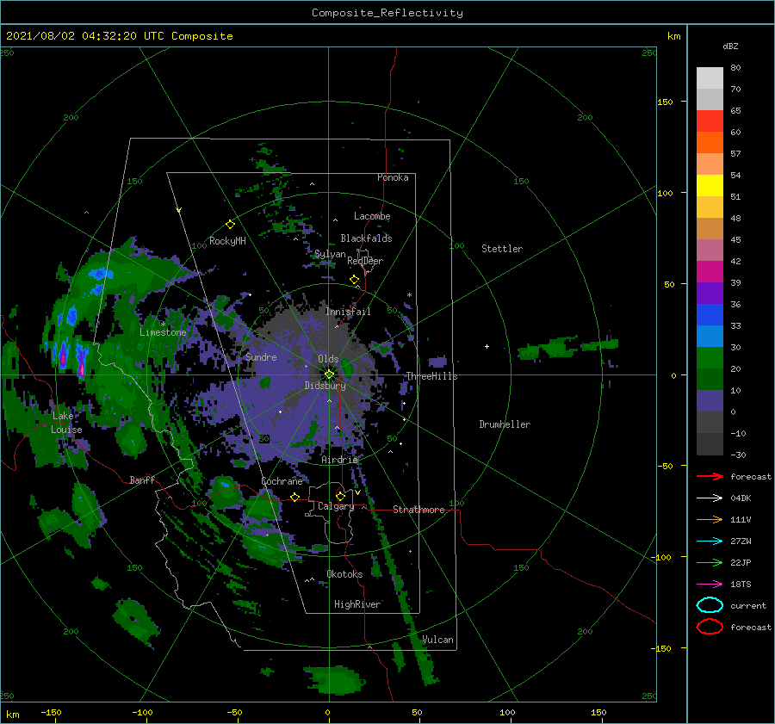Click the white 04DK arrow in legend
Screen dimensions: 775x724
click(x=710, y=498)
